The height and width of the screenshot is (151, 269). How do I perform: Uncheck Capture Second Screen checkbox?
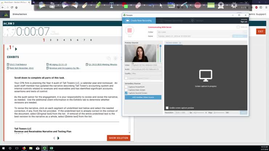tap(126, 93)
